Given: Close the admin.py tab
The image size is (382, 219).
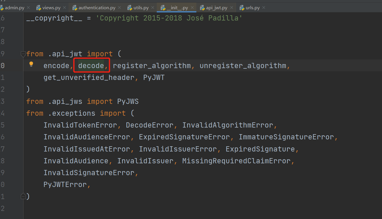Looking at the screenshot, I should (29, 8).
